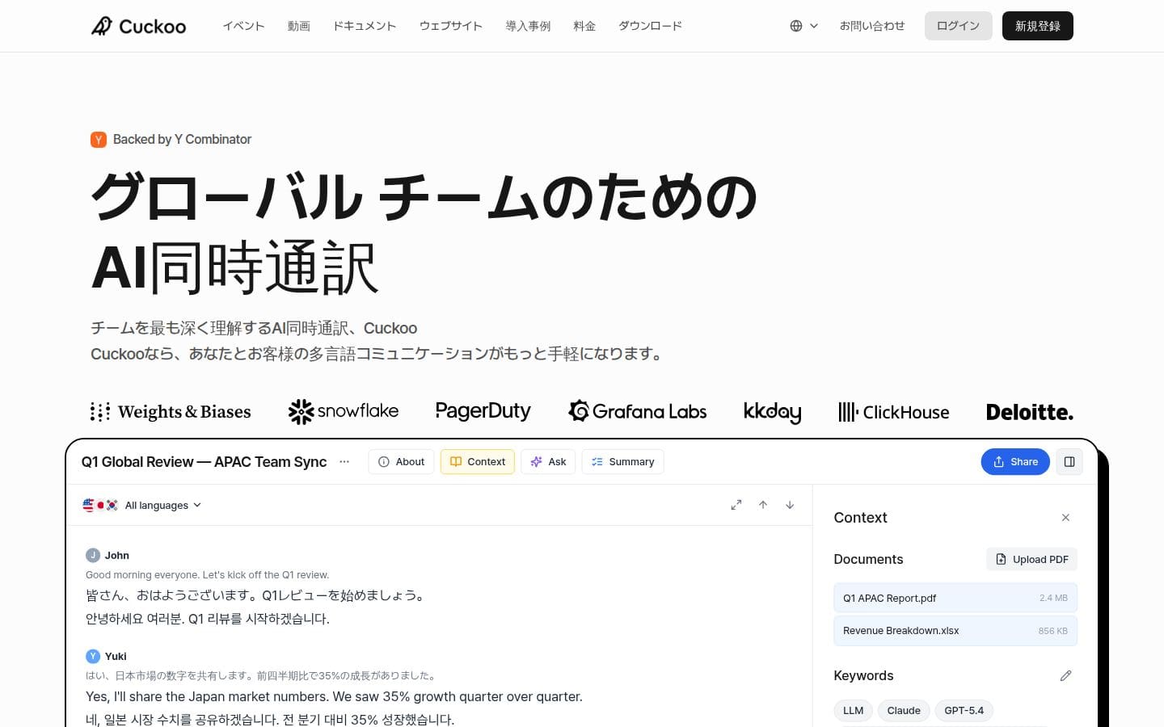Close the Context panel
Screen dimensions: 1164x727
coord(1065,518)
